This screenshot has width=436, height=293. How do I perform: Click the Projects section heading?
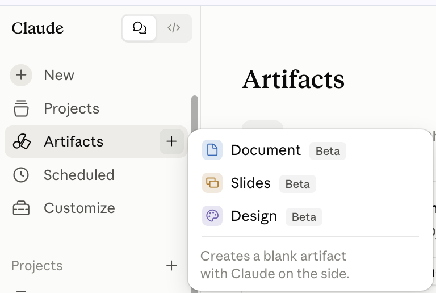click(x=37, y=266)
